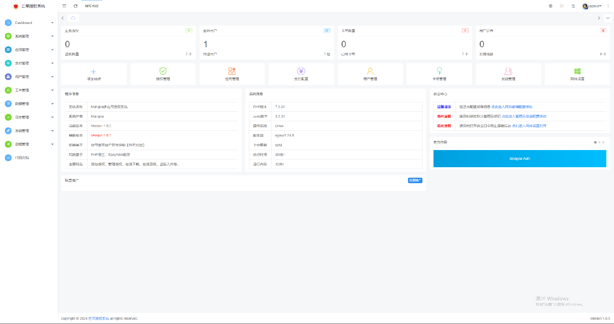This screenshot has width=614, height=324.
Task: Click the blue badge on 全站用户 card
Action: point(327,31)
